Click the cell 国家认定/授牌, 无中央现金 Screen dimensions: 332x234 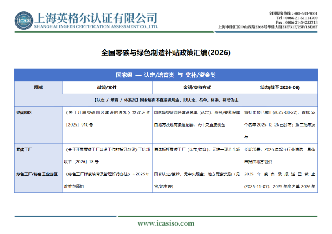197,181
